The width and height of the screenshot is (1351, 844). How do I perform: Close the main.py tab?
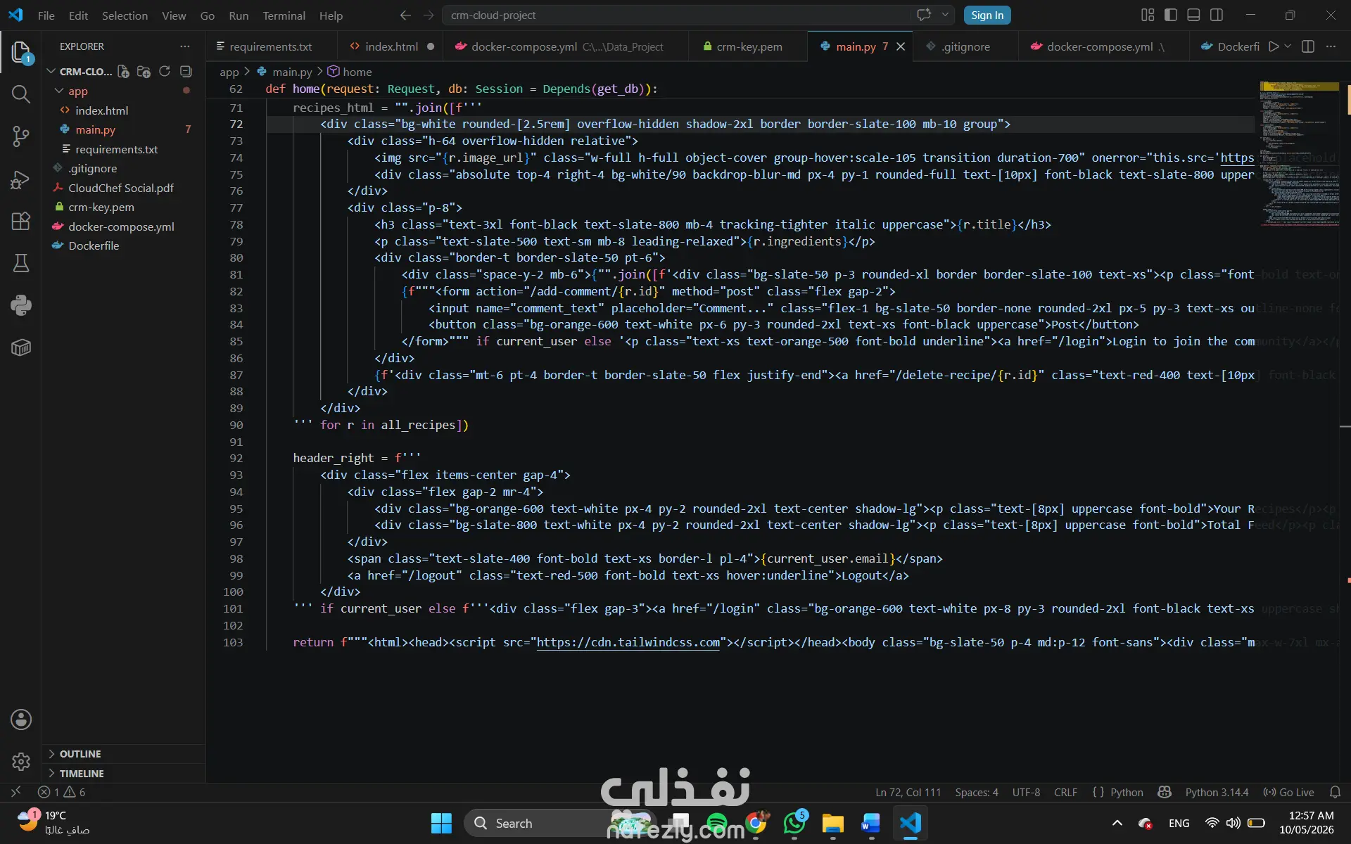(901, 46)
